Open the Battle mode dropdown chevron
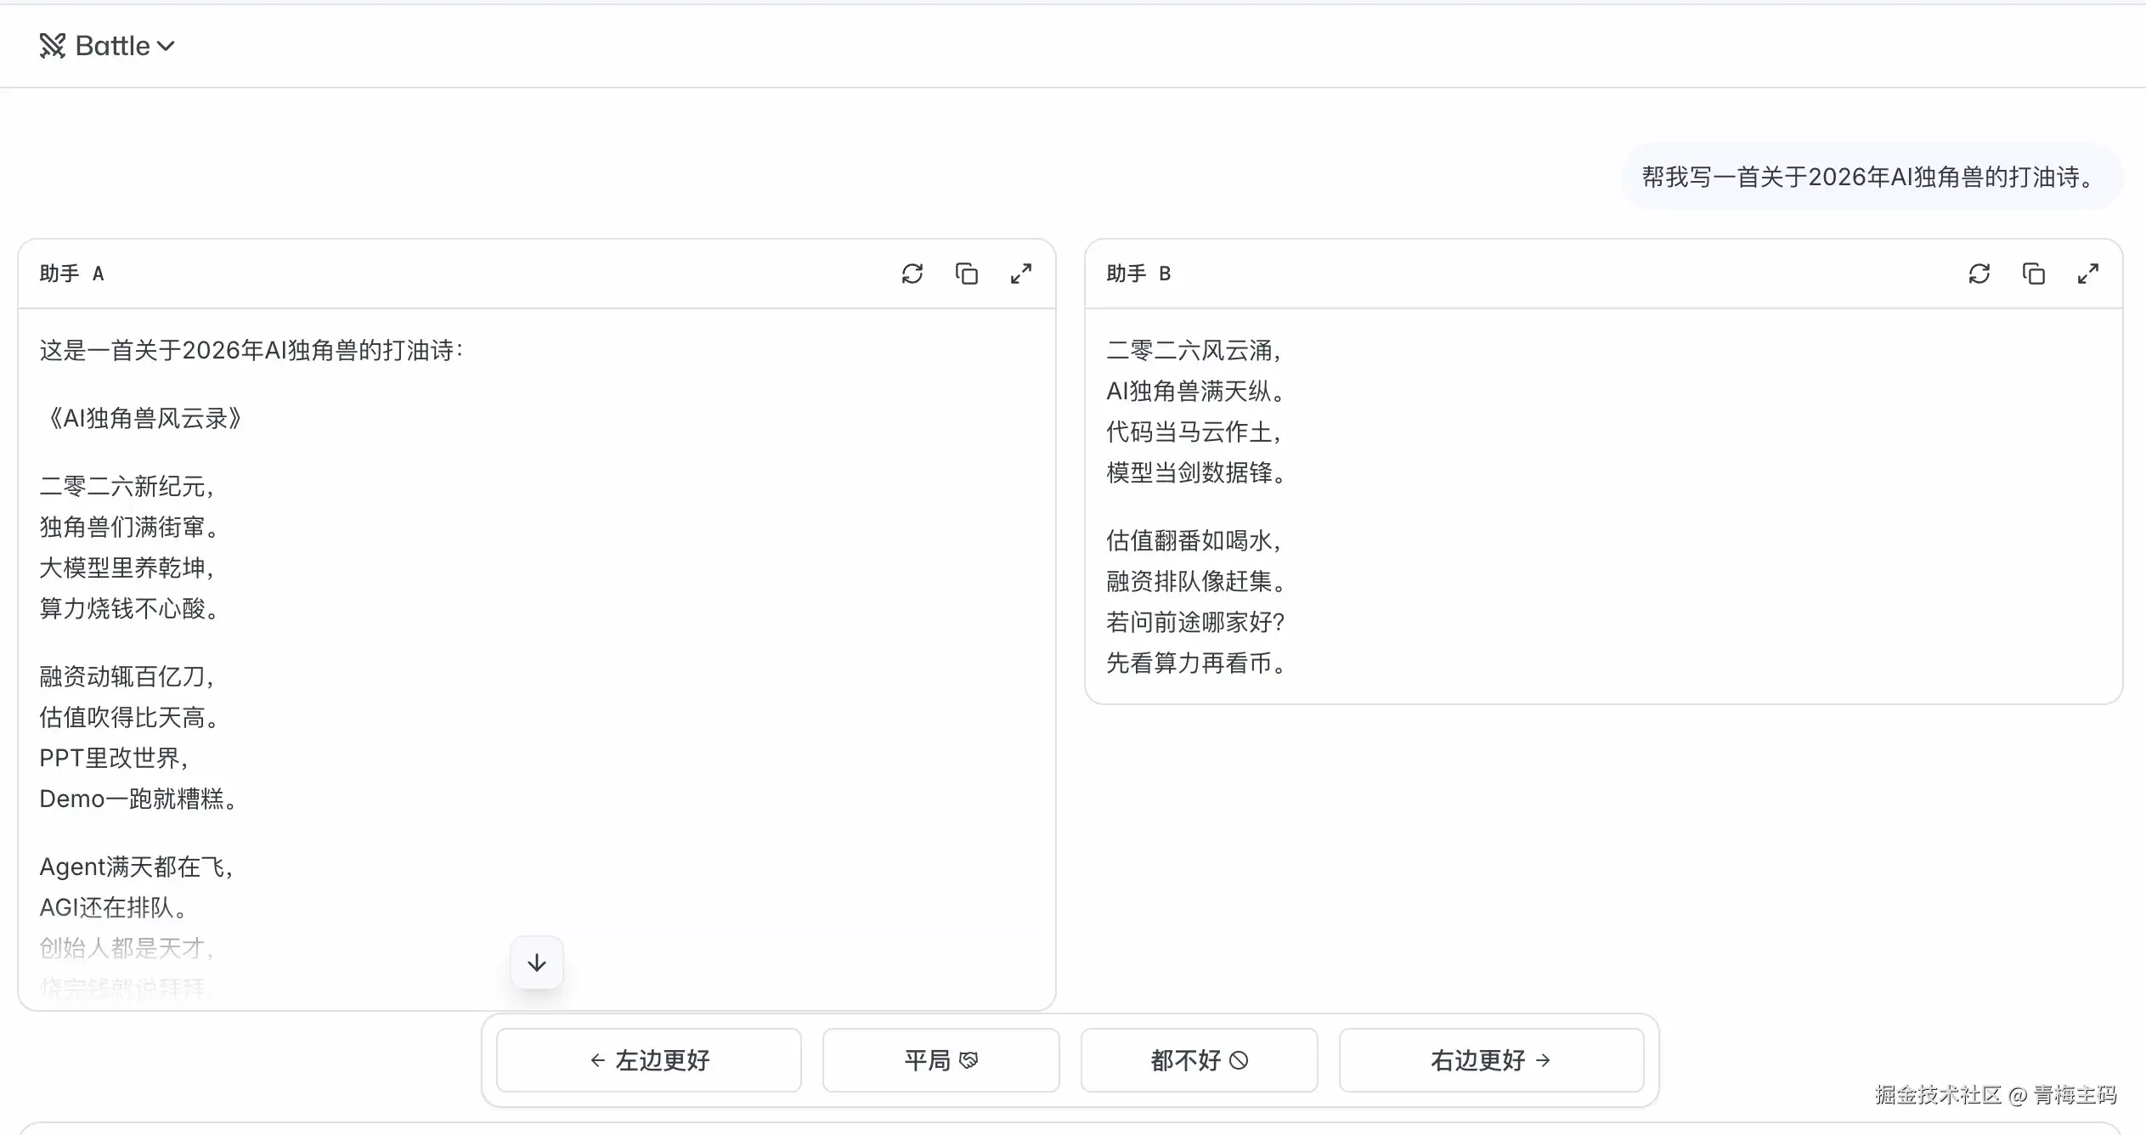 (x=167, y=46)
